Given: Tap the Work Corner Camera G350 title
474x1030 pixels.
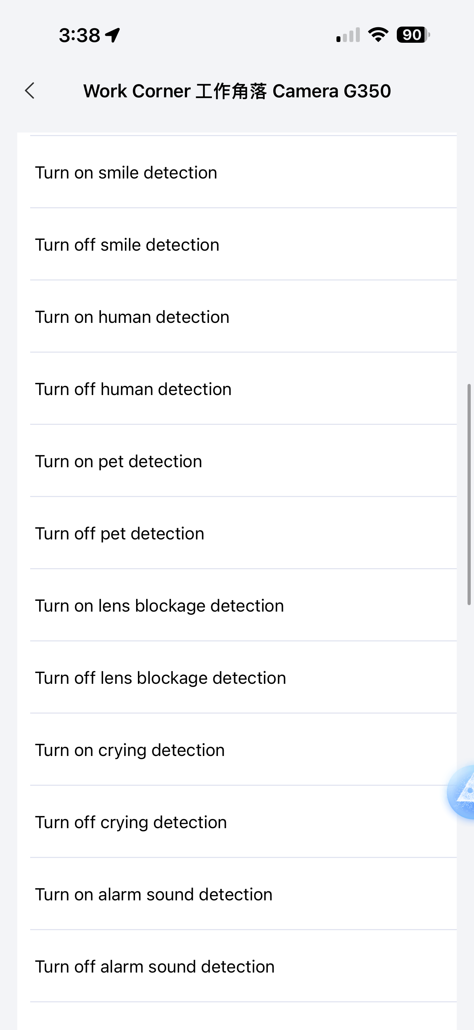Looking at the screenshot, I should [237, 91].
